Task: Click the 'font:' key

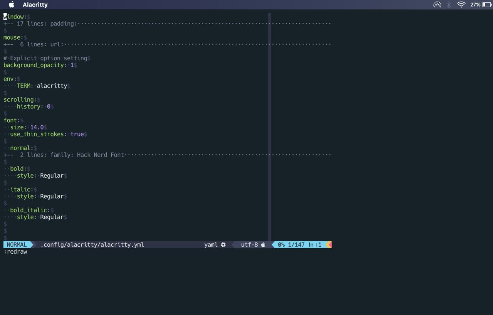Action: (12, 120)
